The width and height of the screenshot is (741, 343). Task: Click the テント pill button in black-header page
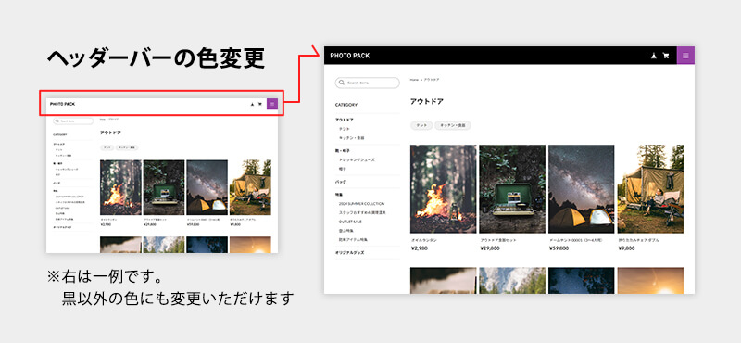[421, 125]
